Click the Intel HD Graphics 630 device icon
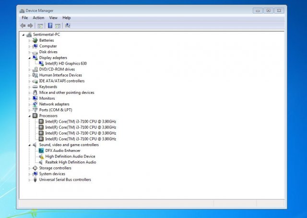The image size is (307, 218). click(x=41, y=64)
